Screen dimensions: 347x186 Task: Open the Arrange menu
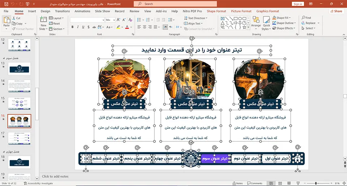coord(256,23)
